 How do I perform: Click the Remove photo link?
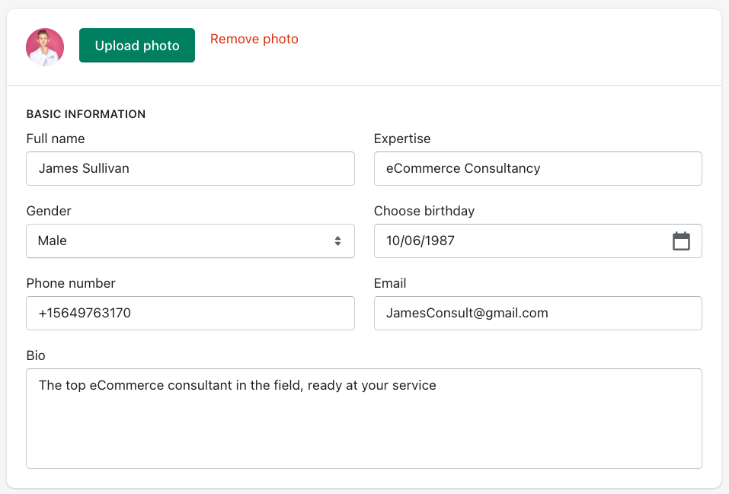pyautogui.click(x=254, y=39)
